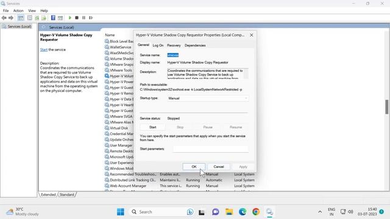Click the description box scrollbar
The image size is (390, 219).
pos(246,74)
